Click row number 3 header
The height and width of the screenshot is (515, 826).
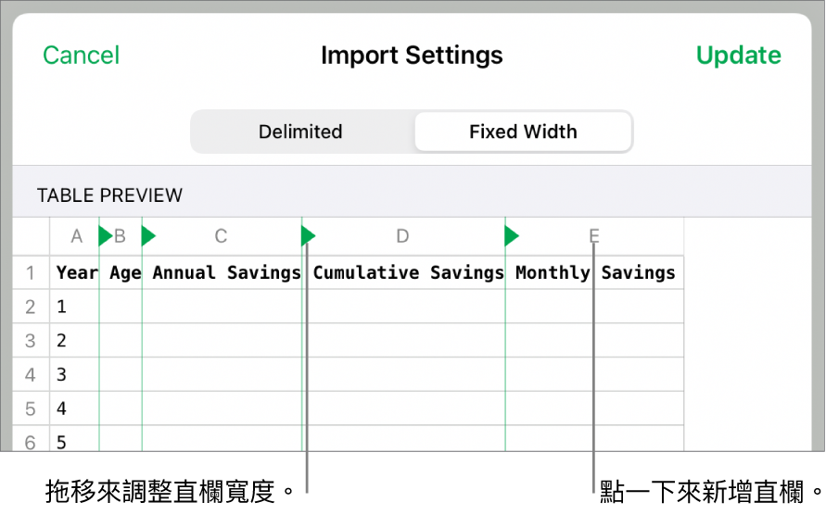pos(31,341)
